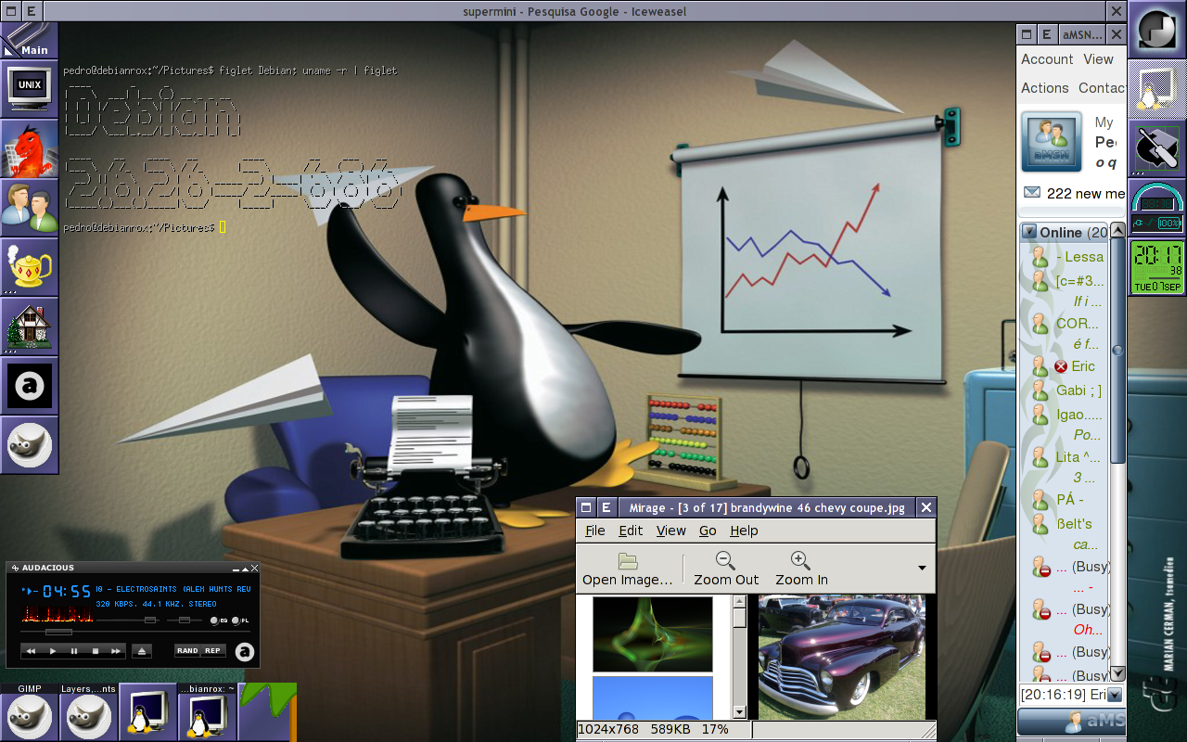
Task: Launch GIMP from the left dock
Action: (x=29, y=445)
